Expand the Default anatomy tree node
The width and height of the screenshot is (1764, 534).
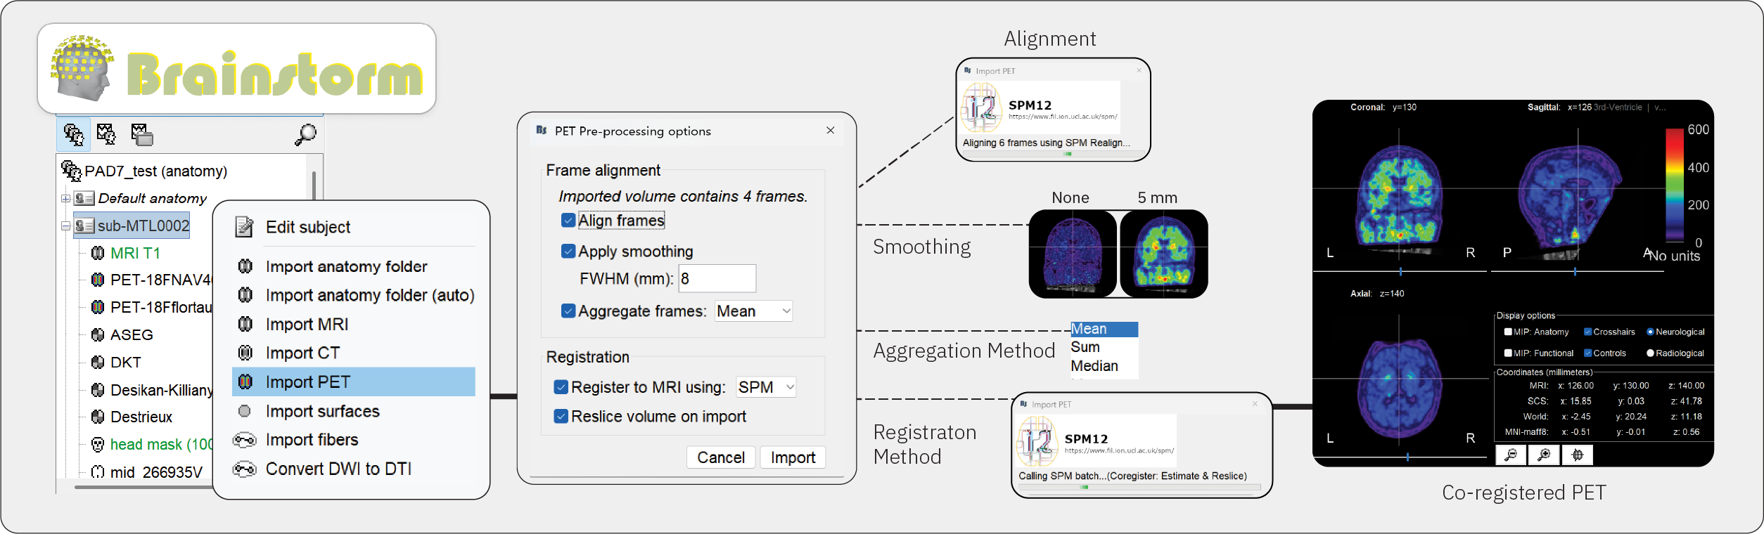pyautogui.click(x=65, y=199)
